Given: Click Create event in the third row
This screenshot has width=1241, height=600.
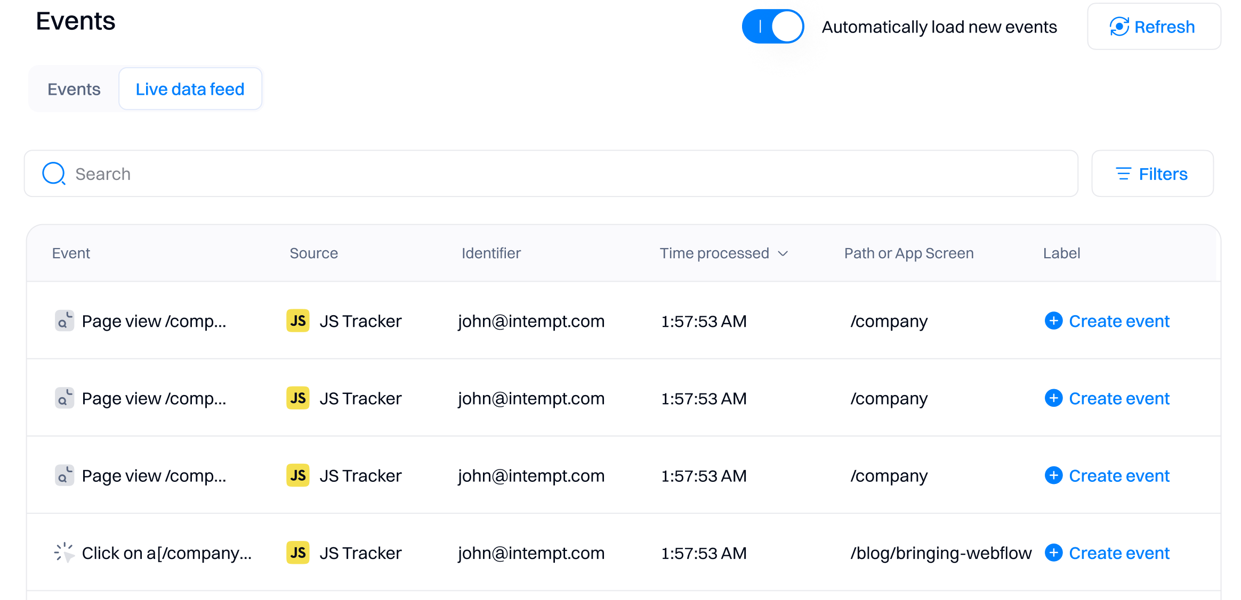Looking at the screenshot, I should [x=1118, y=475].
